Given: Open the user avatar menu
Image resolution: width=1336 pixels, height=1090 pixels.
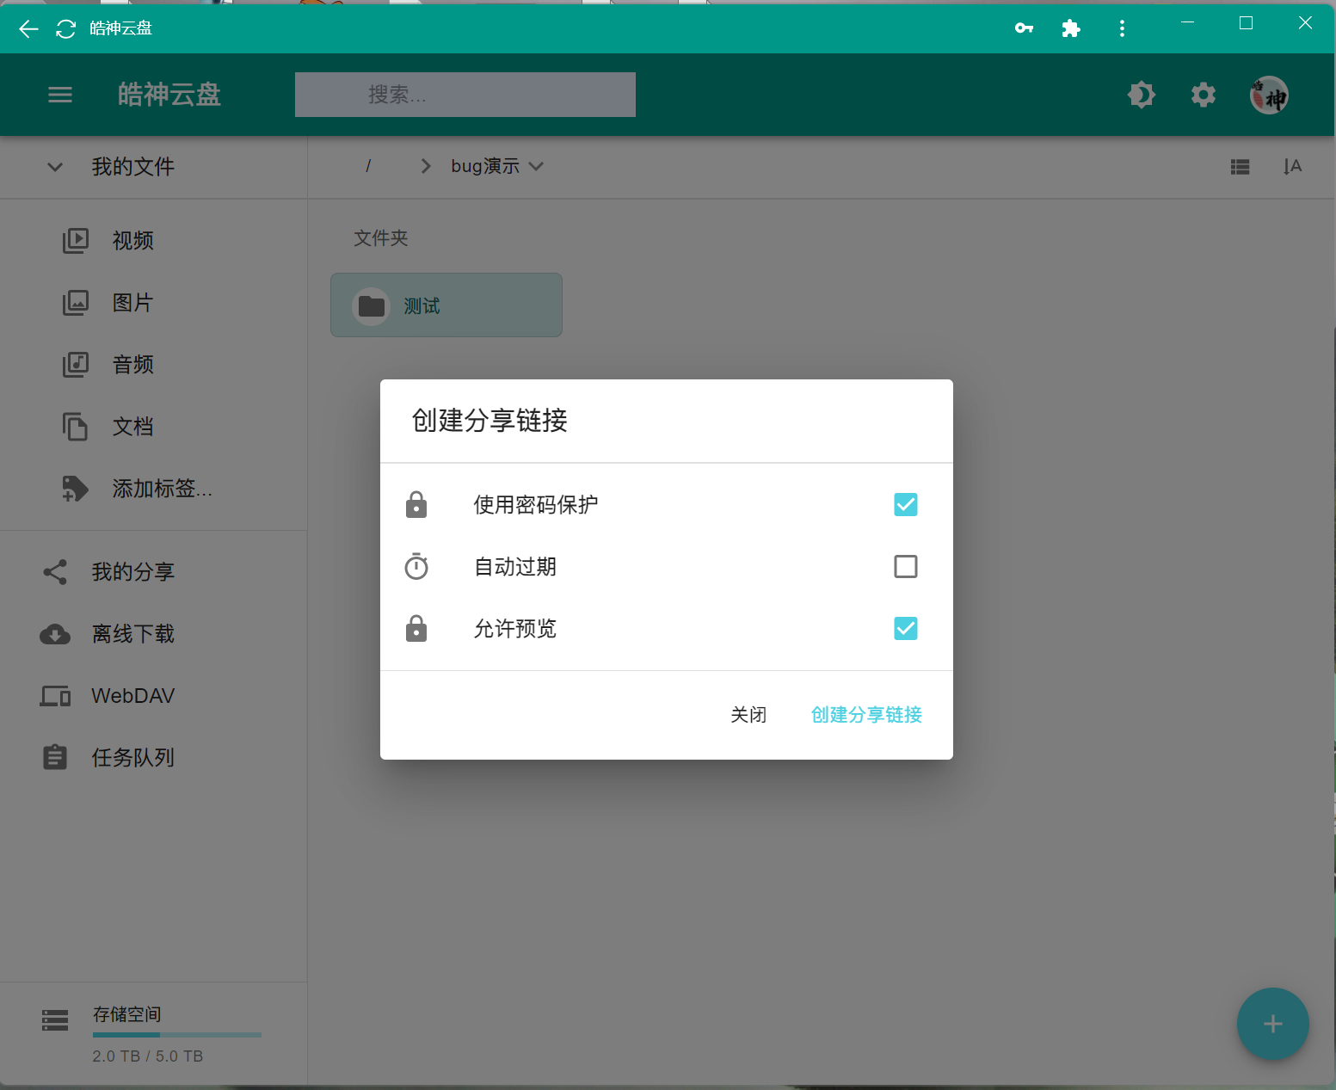Looking at the screenshot, I should tap(1269, 95).
